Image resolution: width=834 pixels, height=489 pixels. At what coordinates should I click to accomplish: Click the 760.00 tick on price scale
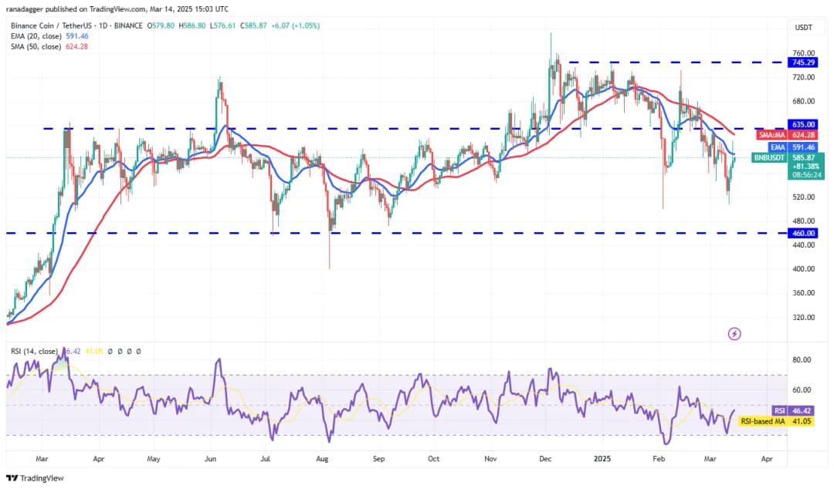pyautogui.click(x=803, y=54)
